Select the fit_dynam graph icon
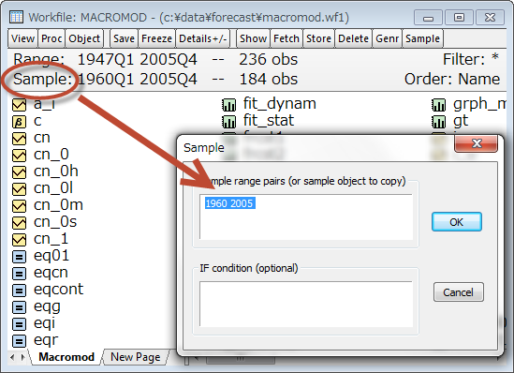 [228, 105]
